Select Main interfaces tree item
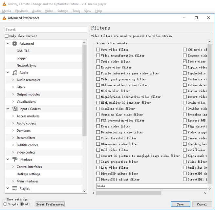The width and height of the screenshot is (215, 210). pyautogui.click(x=28, y=181)
